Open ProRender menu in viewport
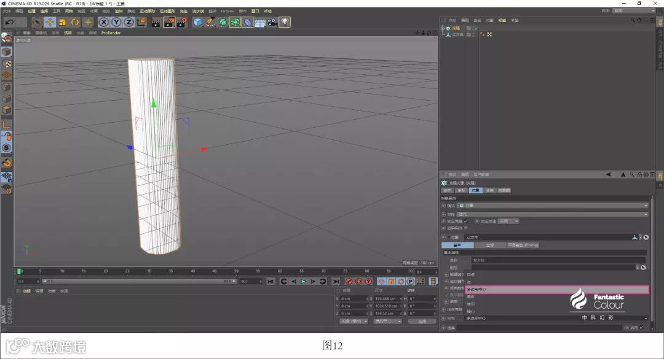 111,33
